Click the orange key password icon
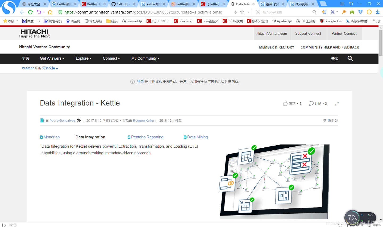 (344, 12)
